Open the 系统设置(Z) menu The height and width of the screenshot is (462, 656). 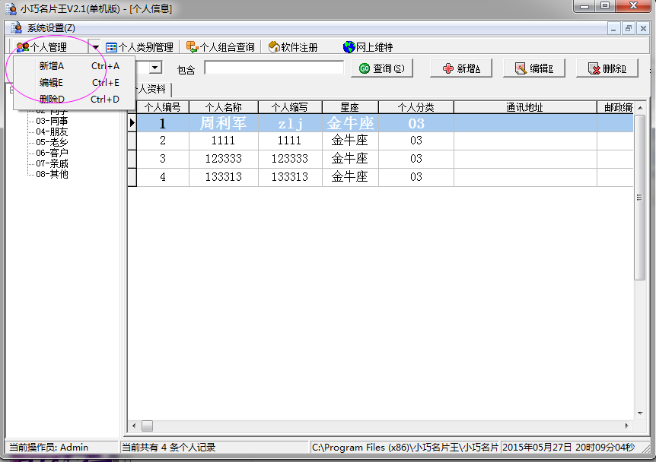click(x=51, y=27)
